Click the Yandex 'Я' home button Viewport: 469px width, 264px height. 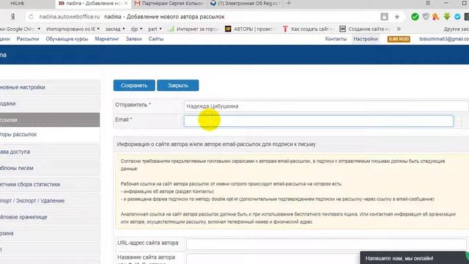[13, 17]
